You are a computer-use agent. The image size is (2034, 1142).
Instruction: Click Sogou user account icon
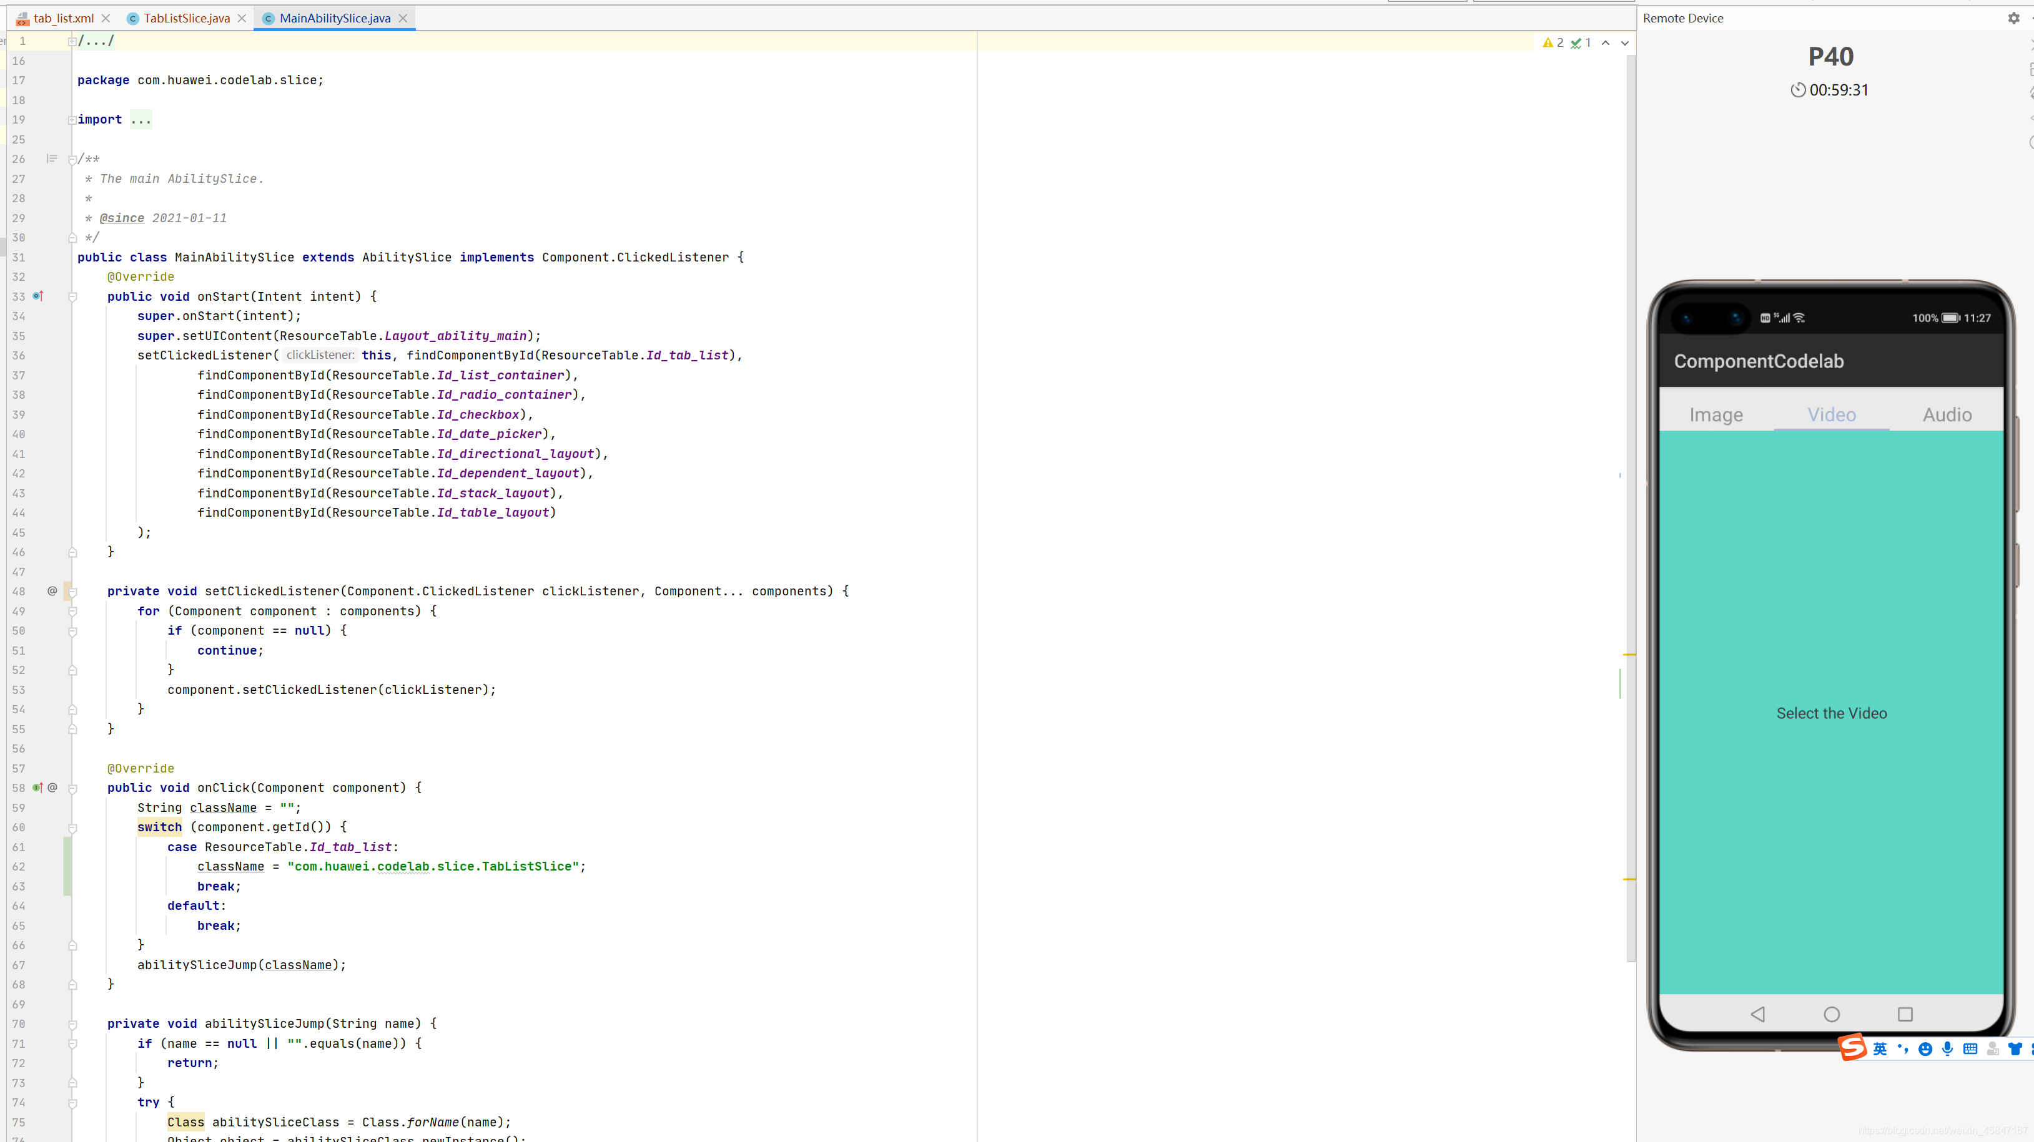point(1993,1049)
